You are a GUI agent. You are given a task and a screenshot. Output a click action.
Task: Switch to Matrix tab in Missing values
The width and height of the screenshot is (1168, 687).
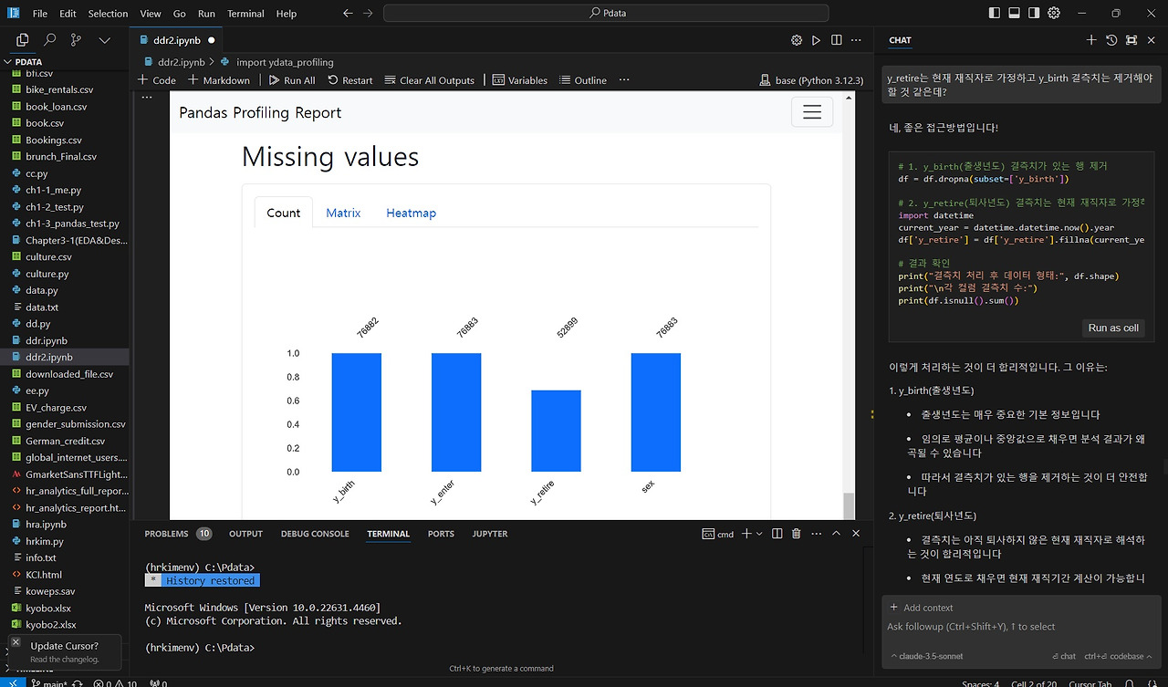point(343,213)
